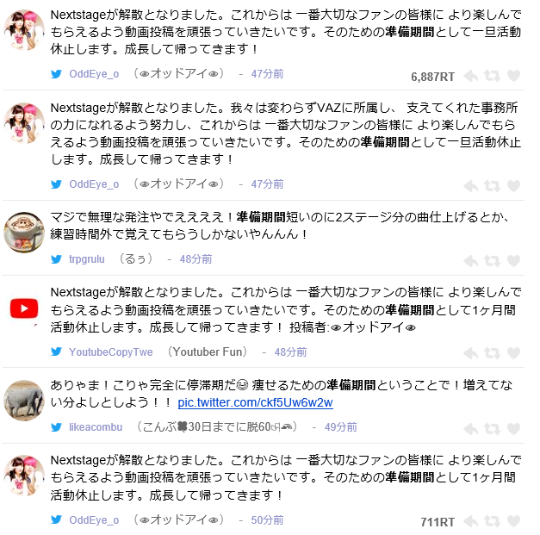
Task: Retweet the YoutubeCopyTwe tweet
Action: (x=492, y=352)
